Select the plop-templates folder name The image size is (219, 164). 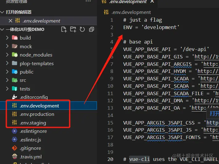click(36, 64)
